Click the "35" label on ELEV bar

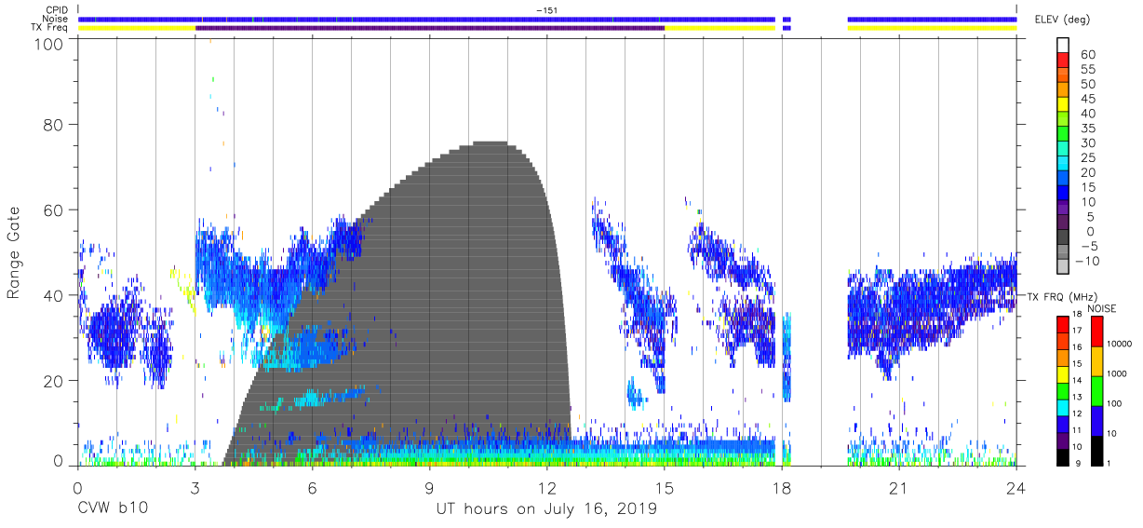point(1087,128)
